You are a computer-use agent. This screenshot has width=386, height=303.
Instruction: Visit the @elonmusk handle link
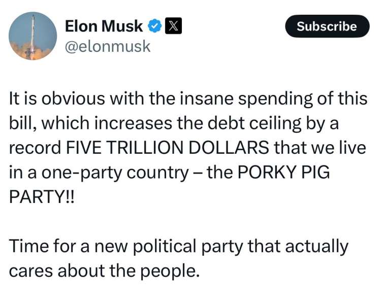(x=108, y=47)
